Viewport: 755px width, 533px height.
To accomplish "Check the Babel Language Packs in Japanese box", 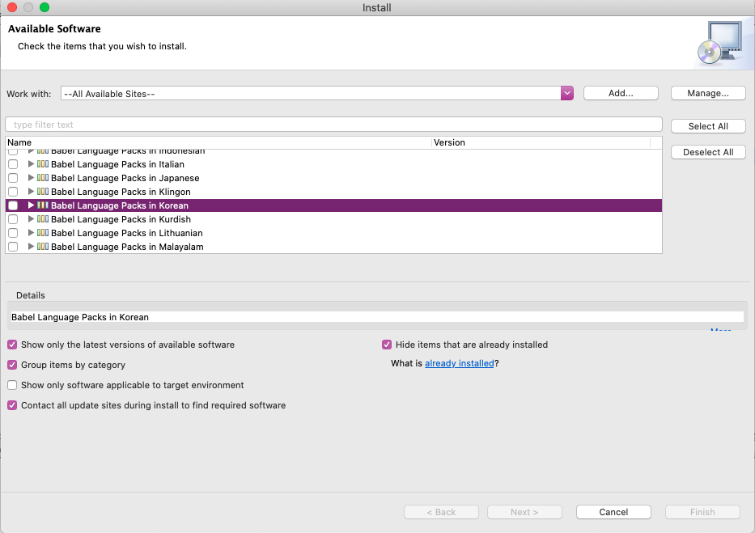I will [13, 178].
